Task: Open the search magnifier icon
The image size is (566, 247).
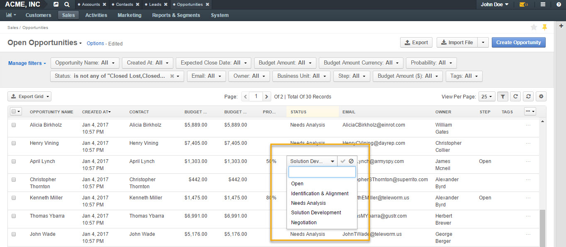Action: pyautogui.click(x=67, y=5)
